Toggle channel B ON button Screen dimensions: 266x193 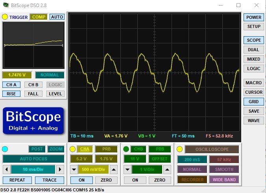pyautogui.click(x=135, y=180)
